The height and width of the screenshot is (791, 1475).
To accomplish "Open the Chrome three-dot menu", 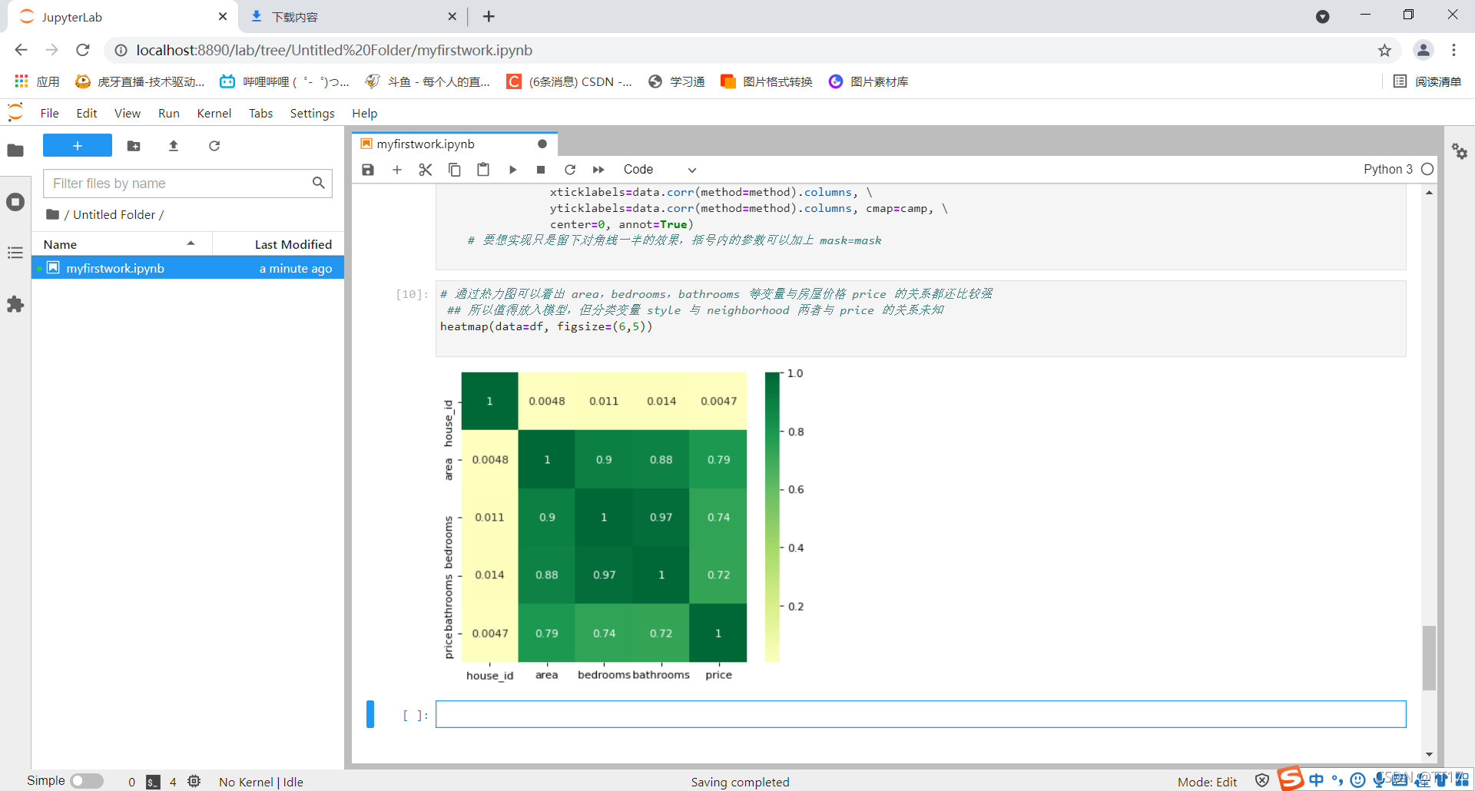I will (1453, 50).
